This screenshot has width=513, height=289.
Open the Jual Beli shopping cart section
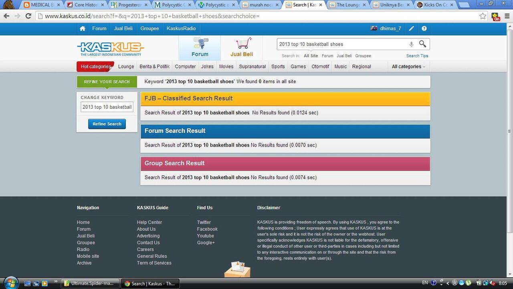242,48
